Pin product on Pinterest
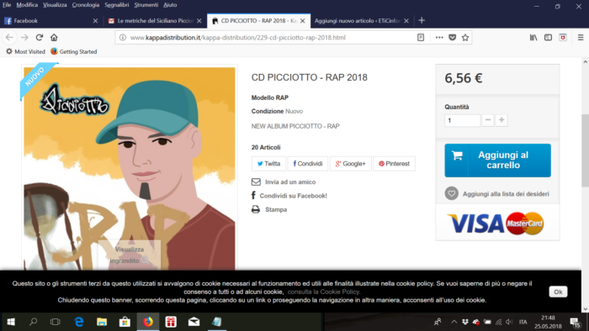The image size is (589, 331). 394,164
